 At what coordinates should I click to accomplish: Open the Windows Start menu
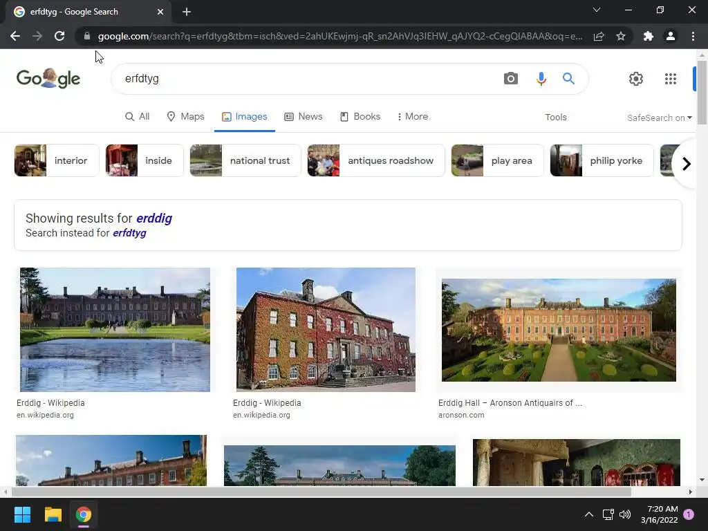pyautogui.click(x=22, y=514)
